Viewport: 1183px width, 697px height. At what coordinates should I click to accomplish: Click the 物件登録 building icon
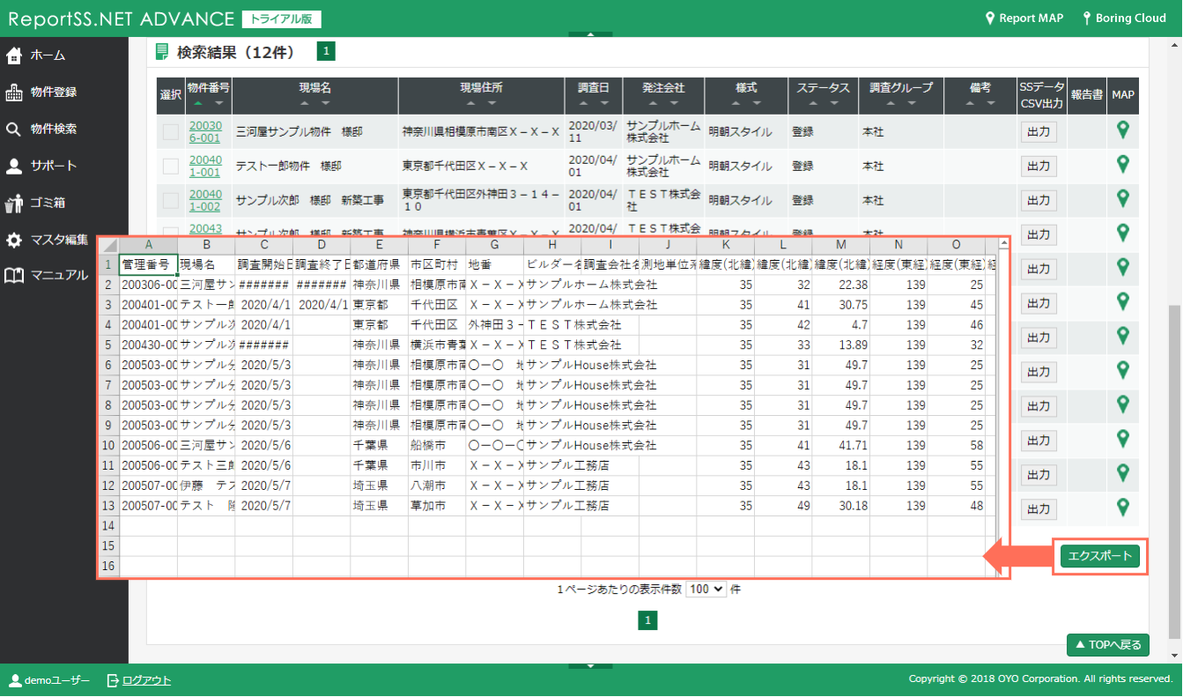pos(13,93)
